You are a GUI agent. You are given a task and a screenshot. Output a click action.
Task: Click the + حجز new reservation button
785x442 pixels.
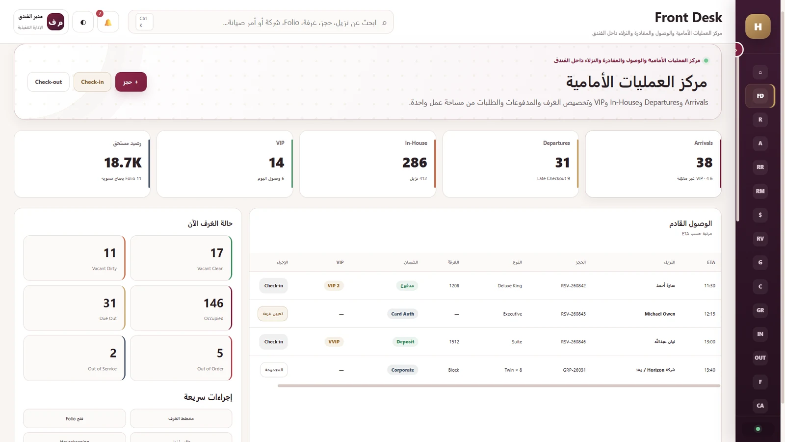pyautogui.click(x=131, y=82)
